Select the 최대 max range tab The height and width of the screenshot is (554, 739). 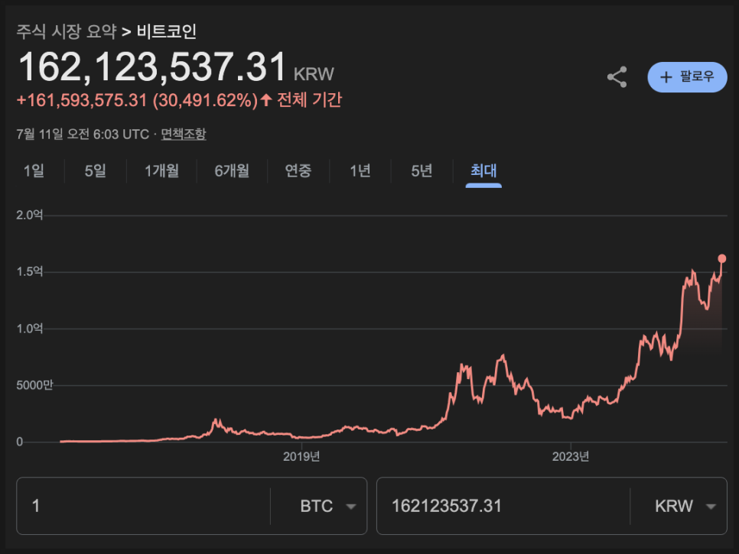coord(483,170)
